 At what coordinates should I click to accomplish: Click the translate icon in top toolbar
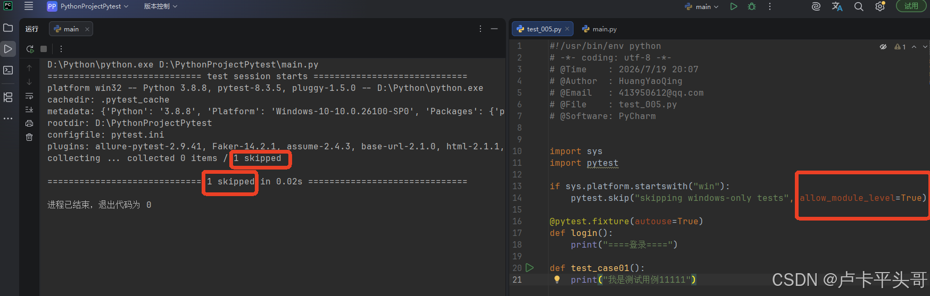[x=837, y=6]
